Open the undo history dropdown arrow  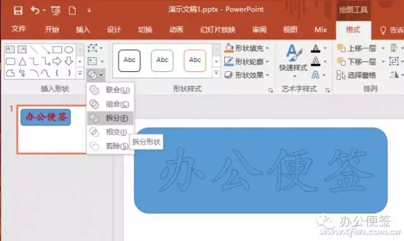[x=44, y=11]
